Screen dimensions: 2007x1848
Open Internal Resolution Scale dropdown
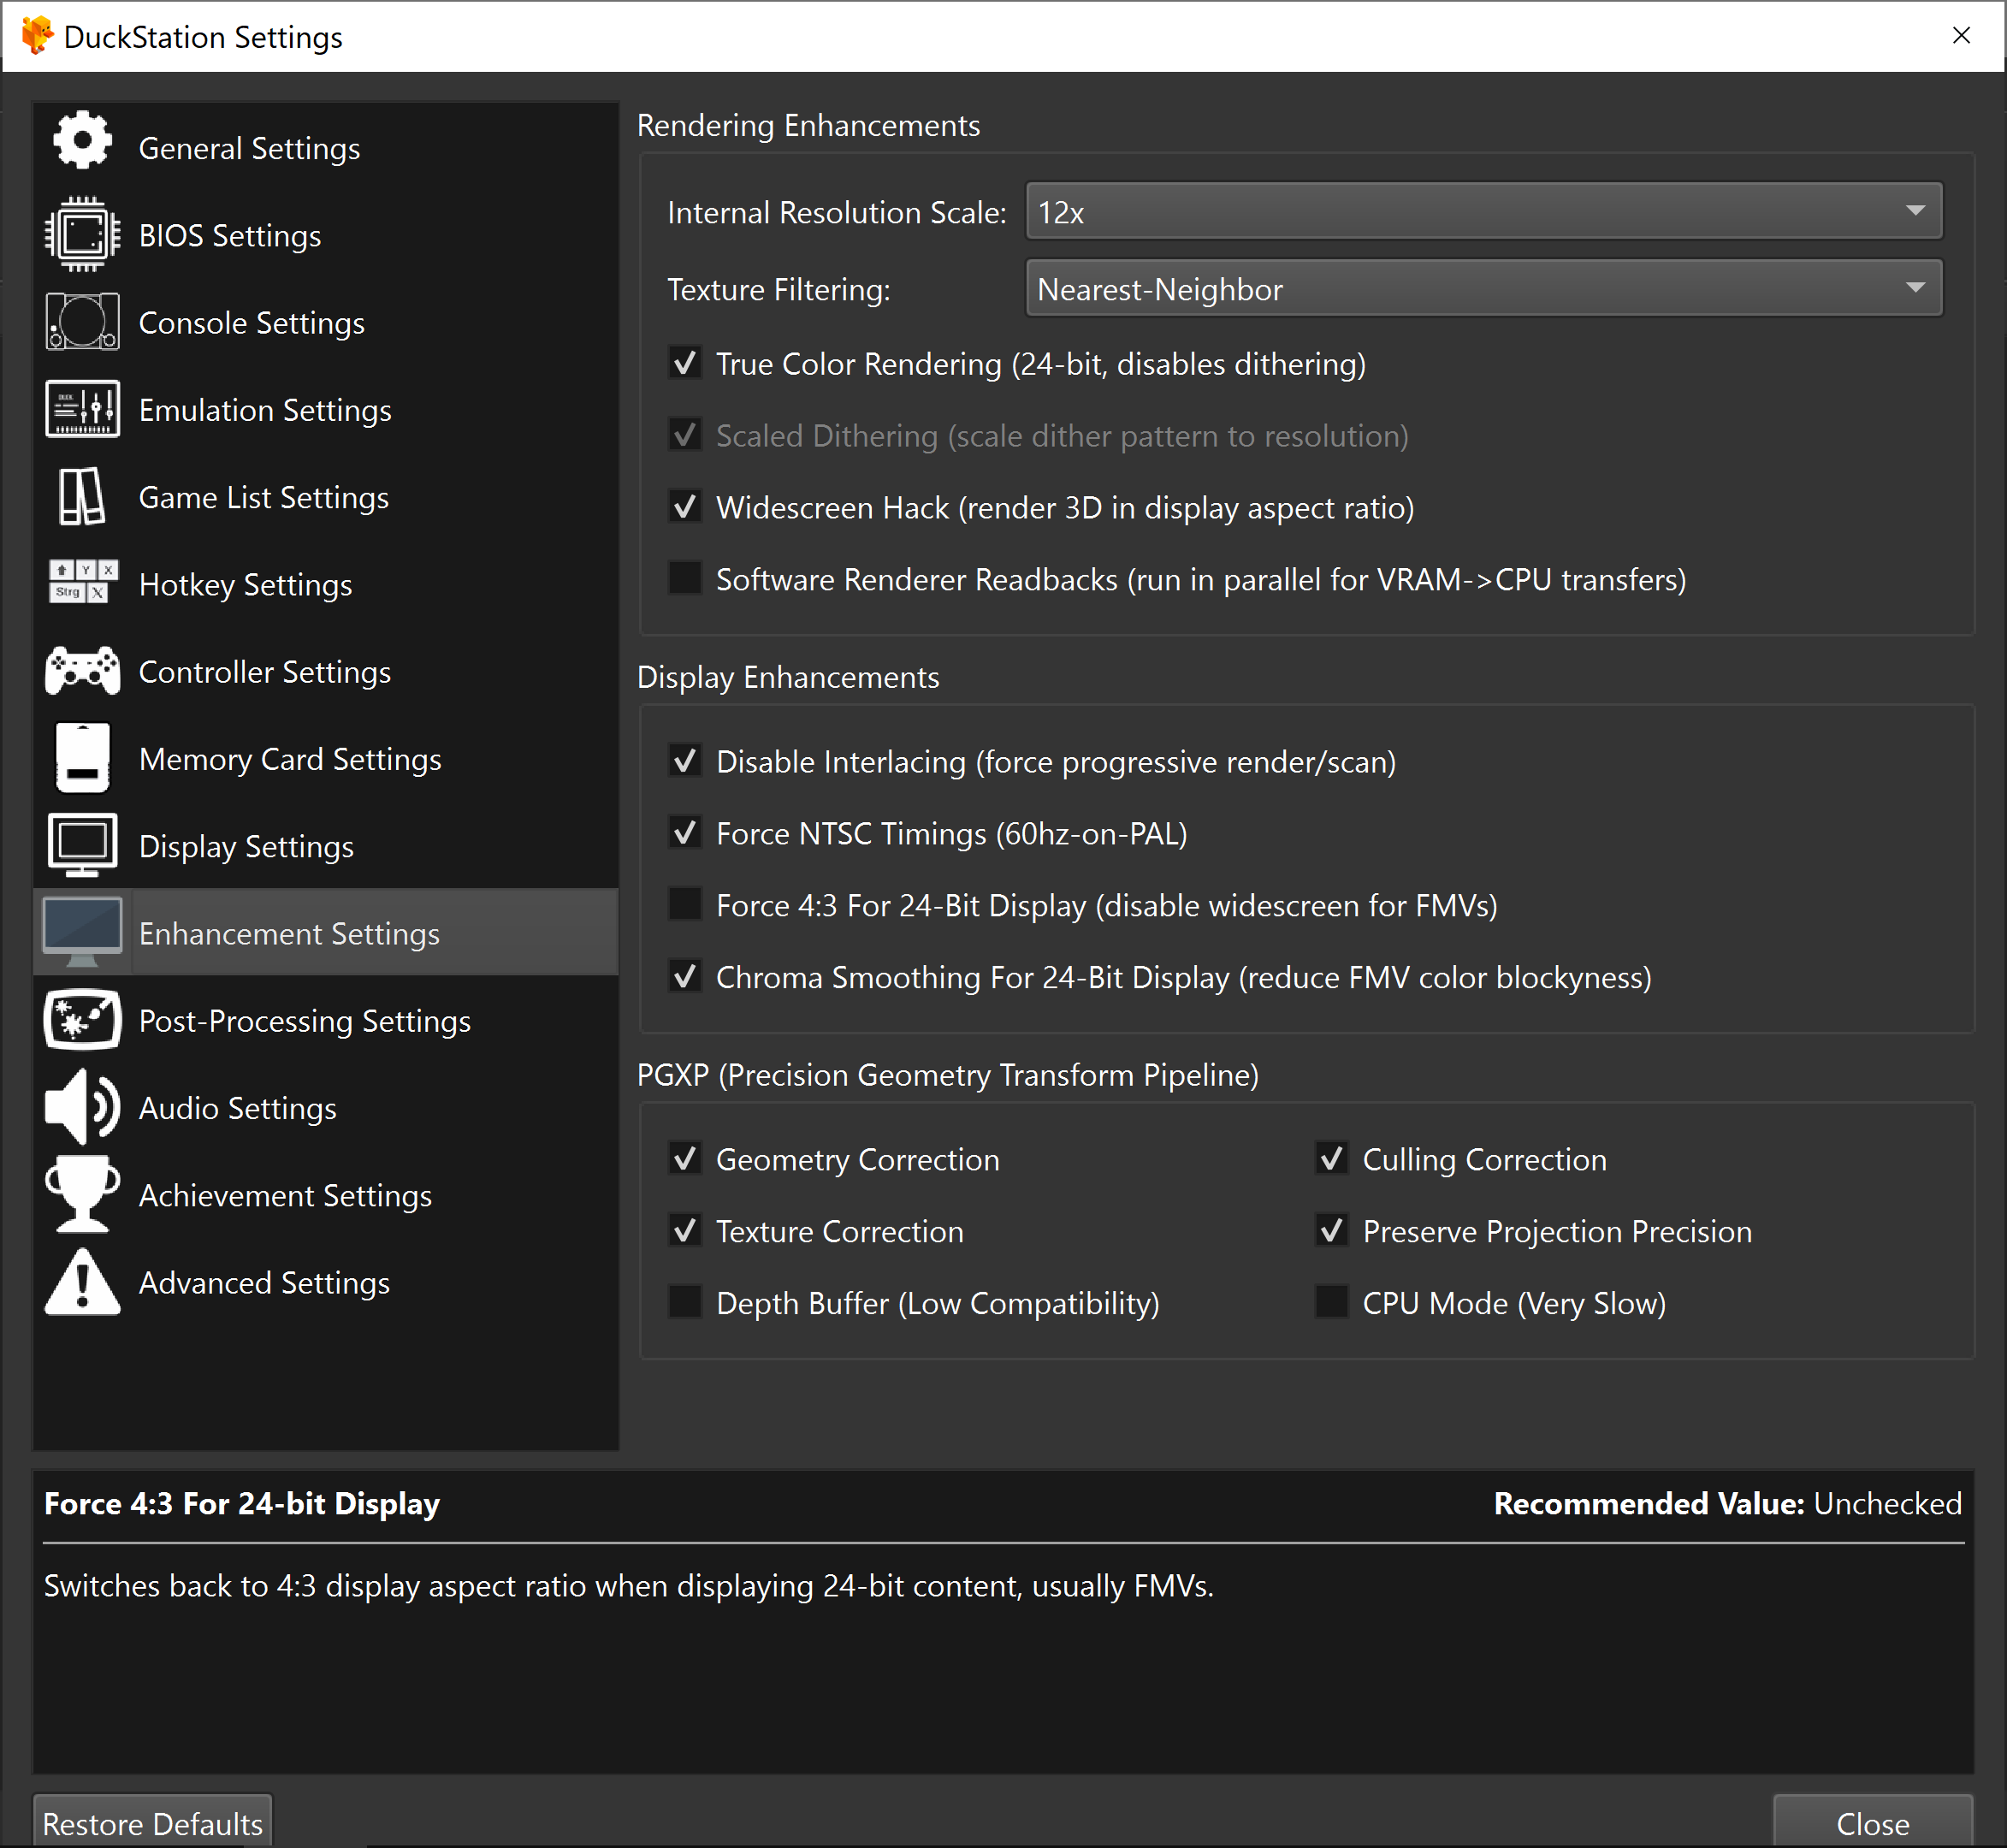tap(1483, 211)
